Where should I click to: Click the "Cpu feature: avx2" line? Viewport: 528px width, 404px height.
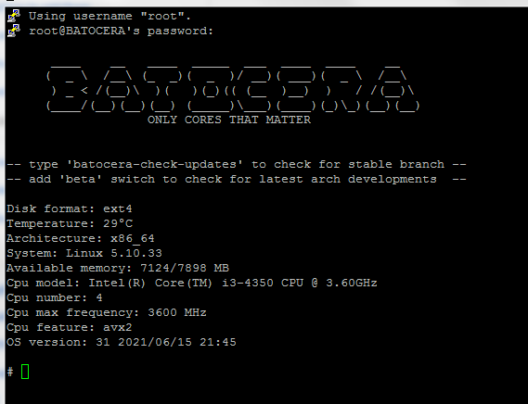(70, 327)
